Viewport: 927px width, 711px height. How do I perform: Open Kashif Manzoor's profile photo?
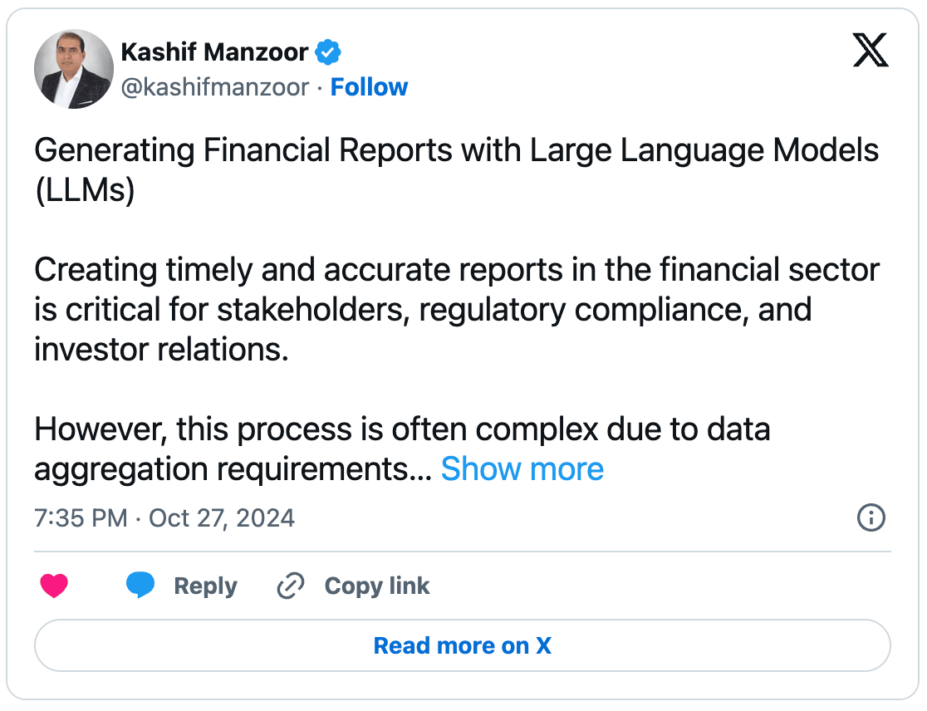(74, 69)
